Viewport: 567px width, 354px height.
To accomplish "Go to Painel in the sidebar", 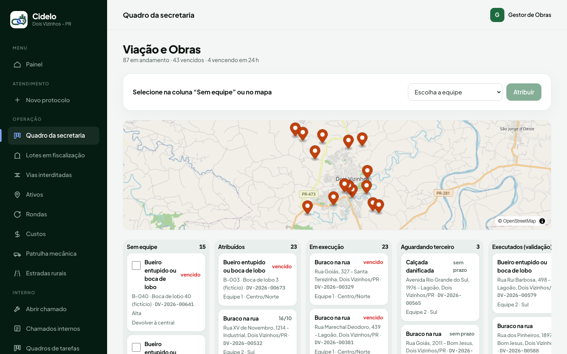I will click(54, 65).
